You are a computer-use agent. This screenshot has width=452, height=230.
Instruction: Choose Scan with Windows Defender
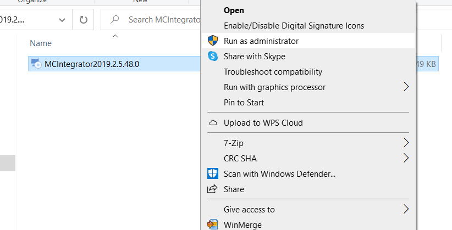pos(308,173)
